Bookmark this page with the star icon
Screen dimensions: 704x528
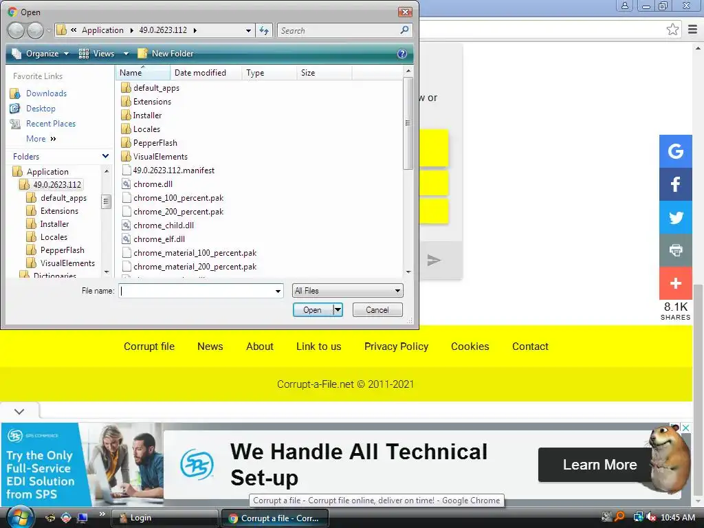tap(672, 30)
